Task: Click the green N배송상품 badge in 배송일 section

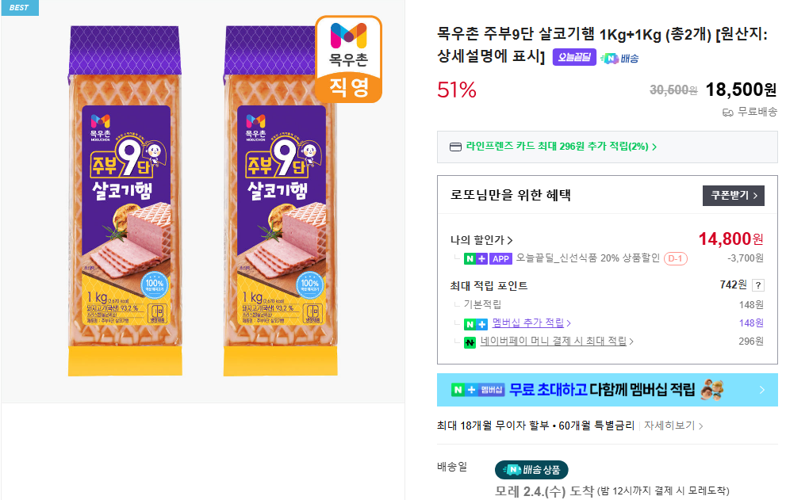Action: pyautogui.click(x=531, y=469)
